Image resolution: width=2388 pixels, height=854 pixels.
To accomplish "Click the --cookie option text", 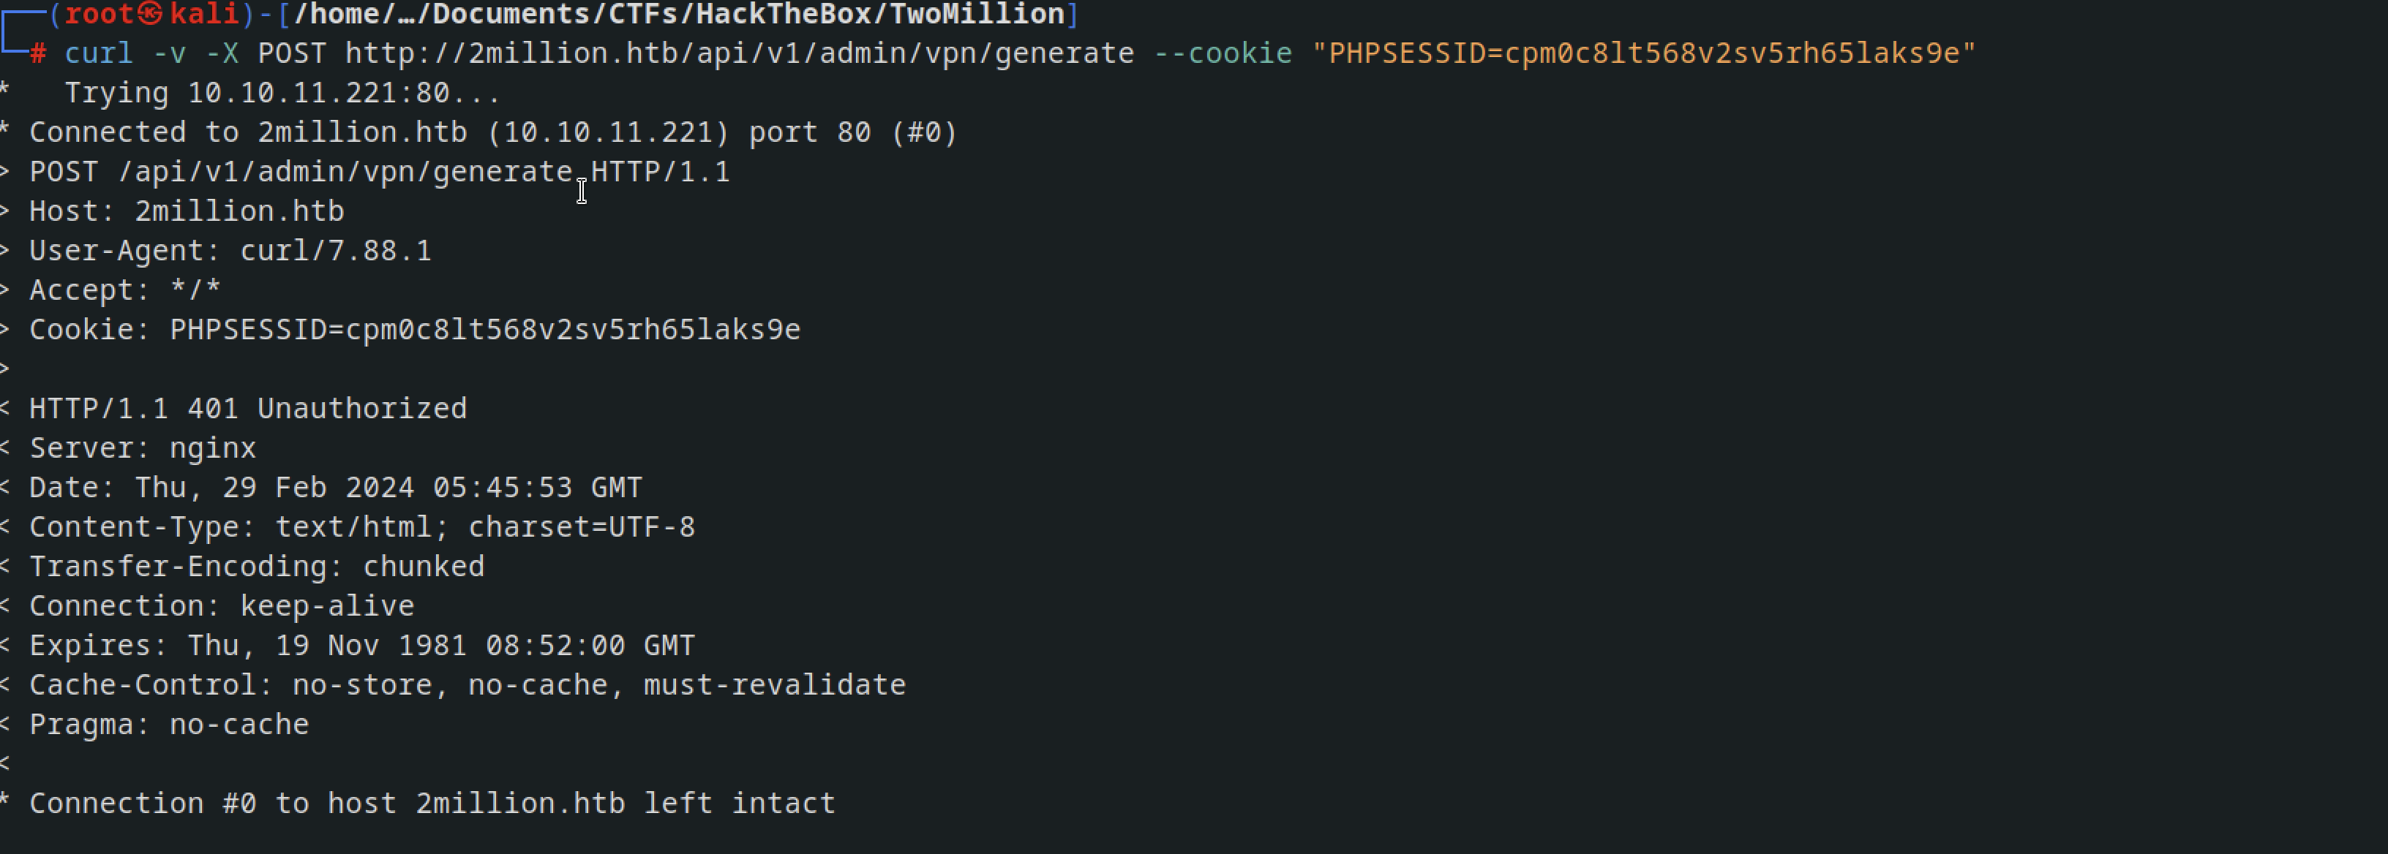I will (1222, 53).
